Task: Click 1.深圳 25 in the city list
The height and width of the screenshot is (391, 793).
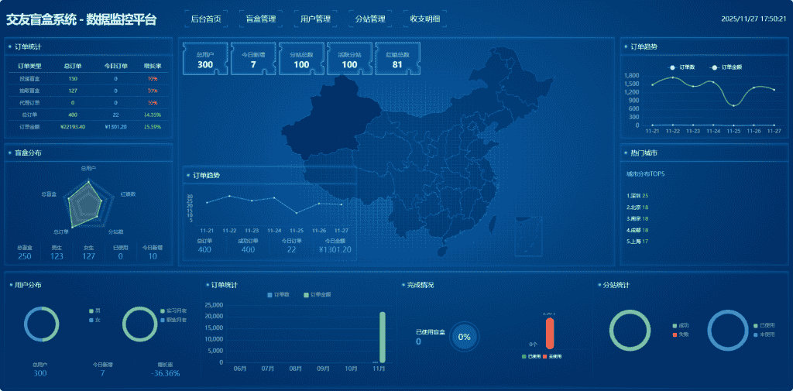Action: [637, 195]
